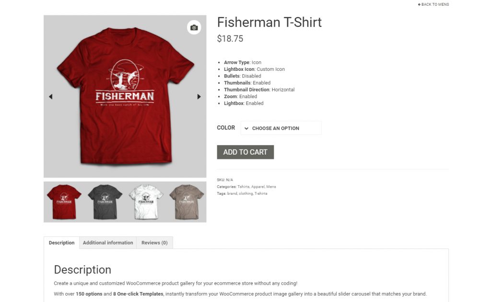The width and height of the screenshot is (491, 302).
Task: Click the brand tag link
Action: pyautogui.click(x=232, y=193)
